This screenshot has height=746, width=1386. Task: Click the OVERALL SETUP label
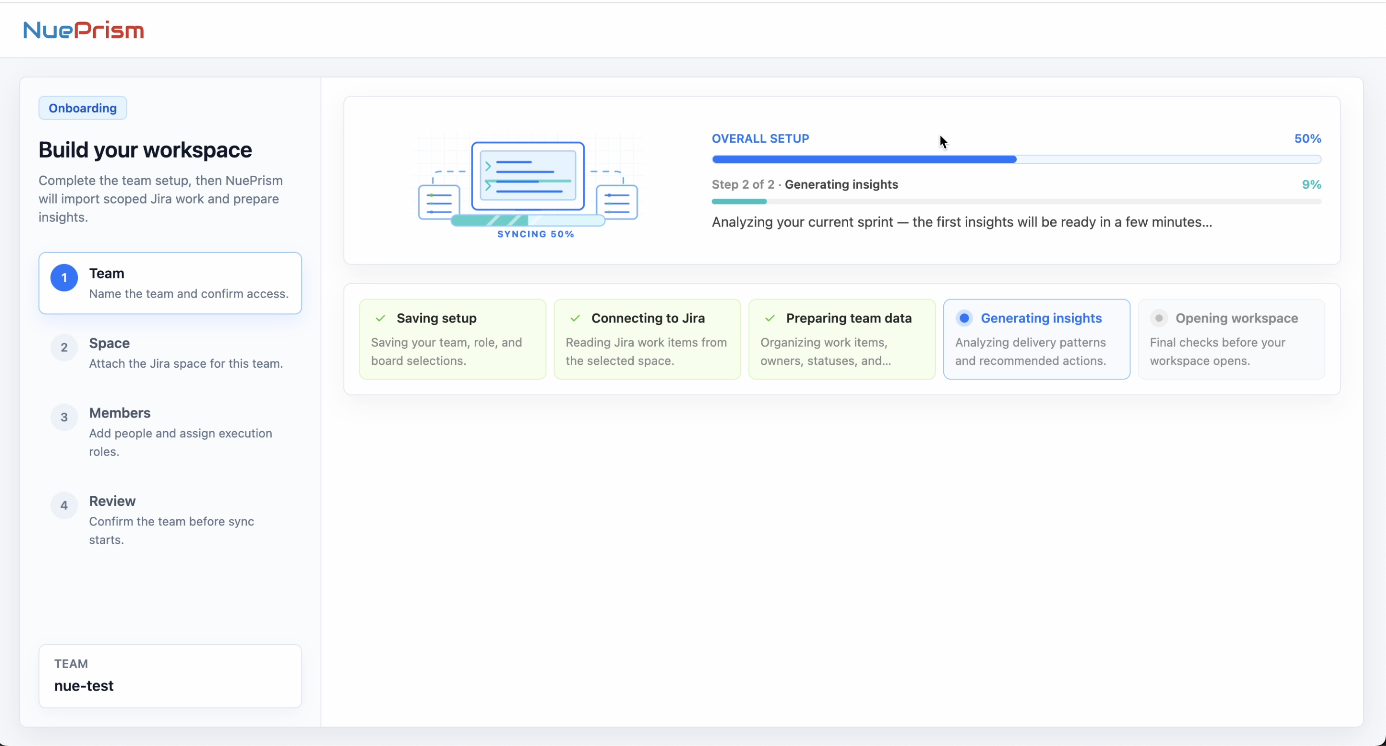(760, 139)
